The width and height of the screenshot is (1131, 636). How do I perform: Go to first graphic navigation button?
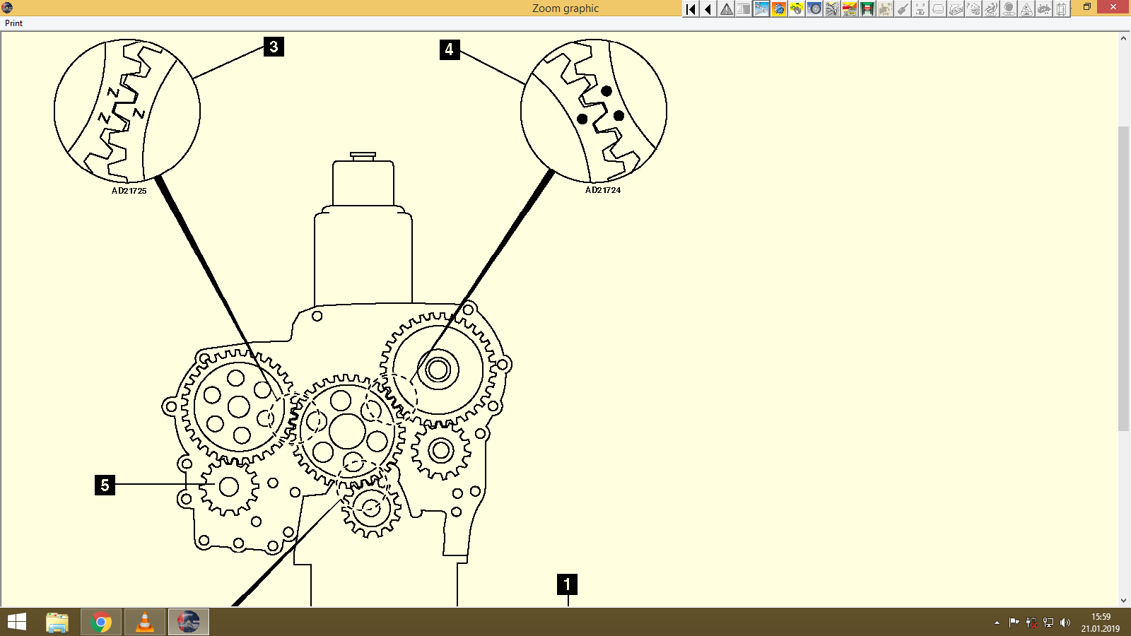(x=690, y=9)
